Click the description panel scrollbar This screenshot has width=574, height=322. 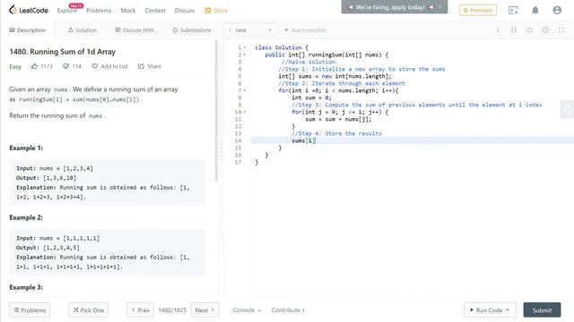click(x=216, y=111)
